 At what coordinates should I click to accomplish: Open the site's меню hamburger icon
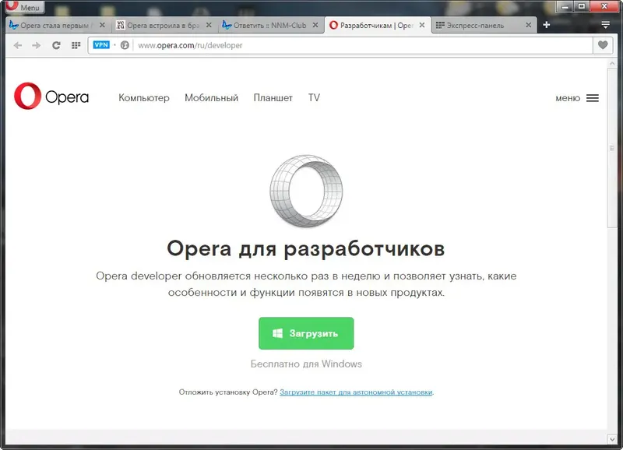(x=593, y=97)
